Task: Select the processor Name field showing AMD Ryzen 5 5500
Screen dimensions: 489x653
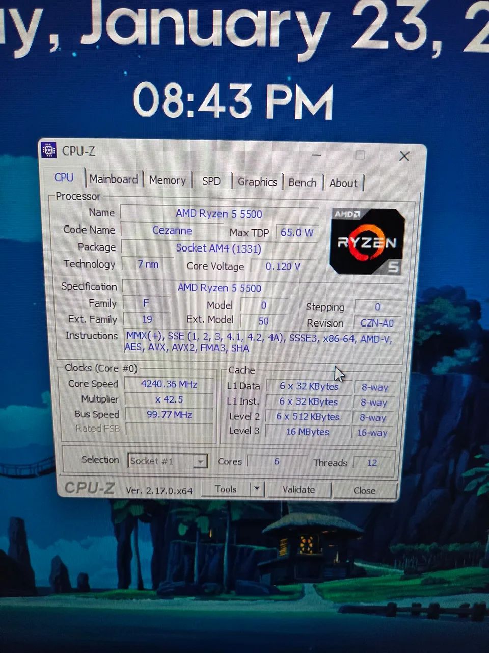Action: point(219,213)
